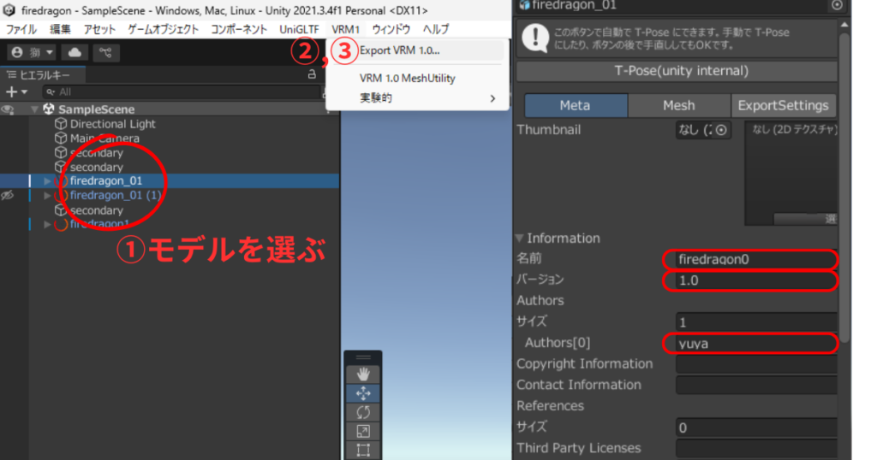Open the add object plus dropdown
877x460 pixels.
click(15, 91)
